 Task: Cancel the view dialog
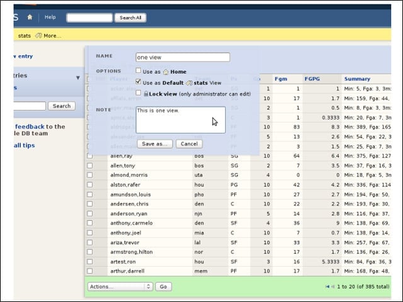(x=189, y=144)
